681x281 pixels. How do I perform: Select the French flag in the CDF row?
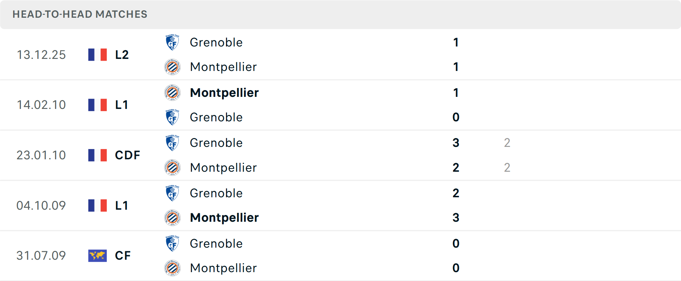pos(97,155)
